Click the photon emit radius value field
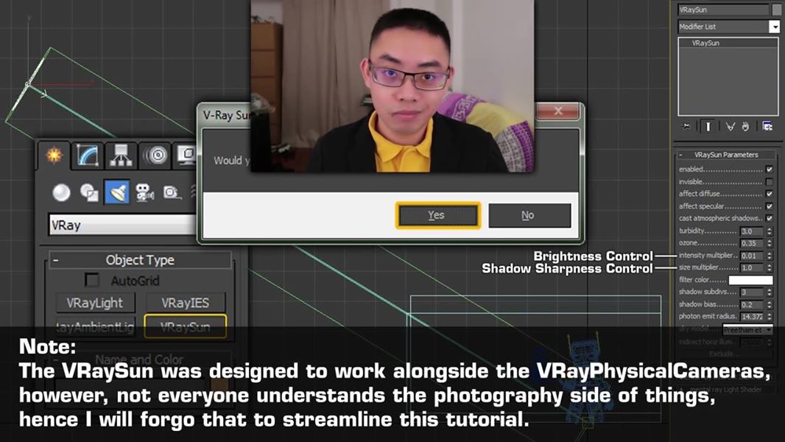Image resolution: width=785 pixels, height=442 pixels. [751, 316]
